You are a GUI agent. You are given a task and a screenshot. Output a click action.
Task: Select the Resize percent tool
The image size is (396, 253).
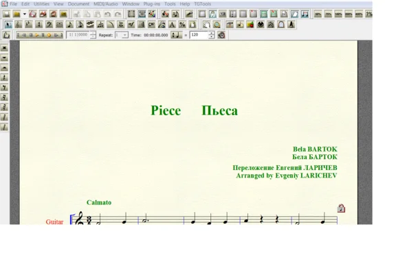click(x=182, y=25)
